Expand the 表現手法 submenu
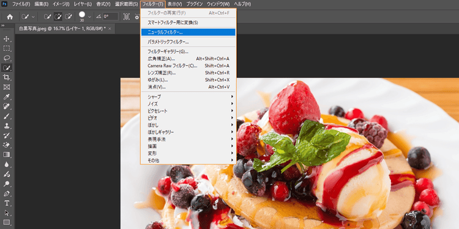 [x=188, y=139]
